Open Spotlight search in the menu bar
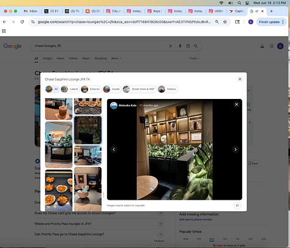290x248 pixels. coord(239,2)
